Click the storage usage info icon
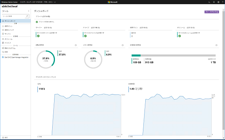Screen dimensions: 225x140 tap(216, 45)
